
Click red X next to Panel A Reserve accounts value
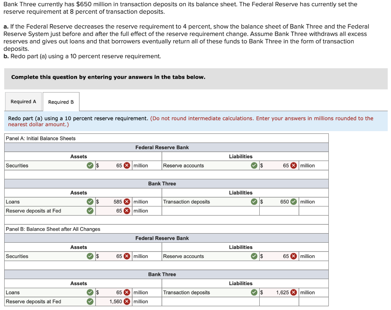coord(294,166)
